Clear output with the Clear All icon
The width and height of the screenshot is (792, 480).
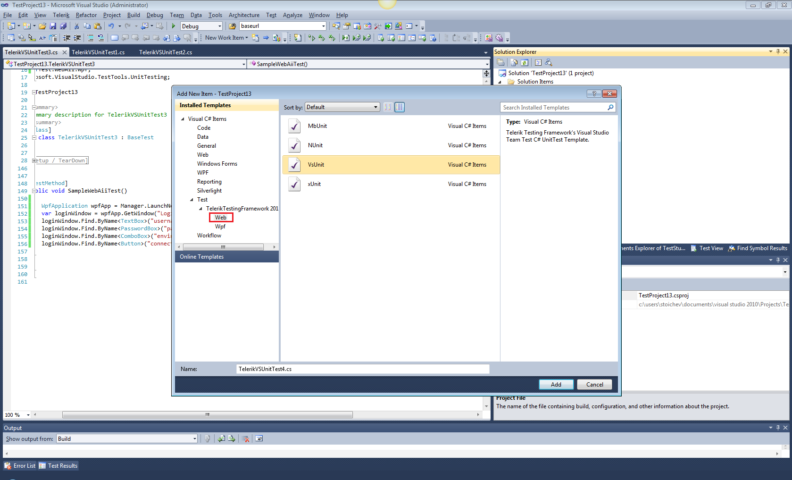pos(245,438)
